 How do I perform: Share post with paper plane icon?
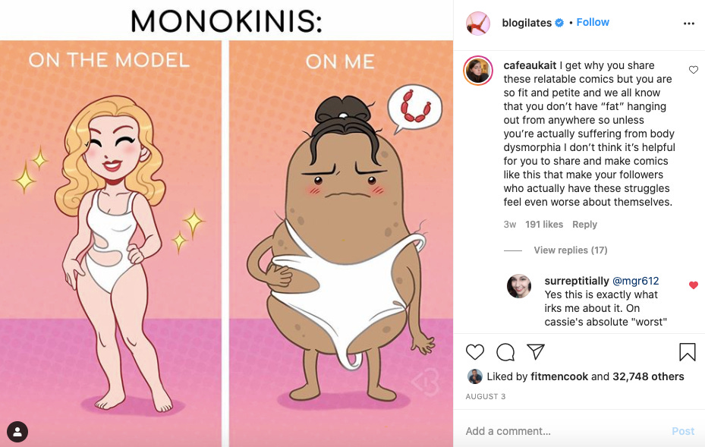click(536, 351)
